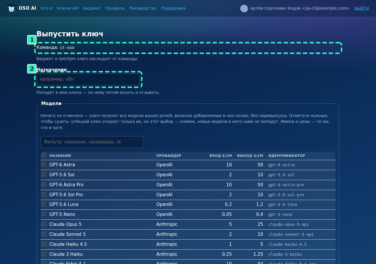Click the user name and email text
This screenshot has width=376, height=264.
(x=300, y=8)
